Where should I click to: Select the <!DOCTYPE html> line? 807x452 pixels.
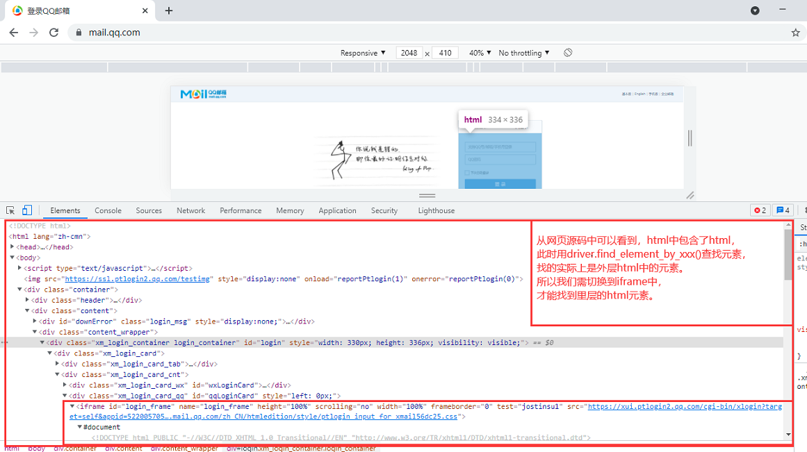pyautogui.click(x=40, y=226)
